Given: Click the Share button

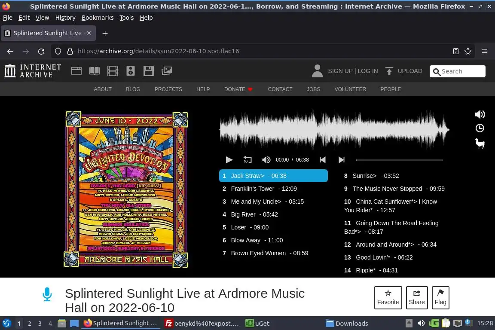Looking at the screenshot, I should pos(417,298).
